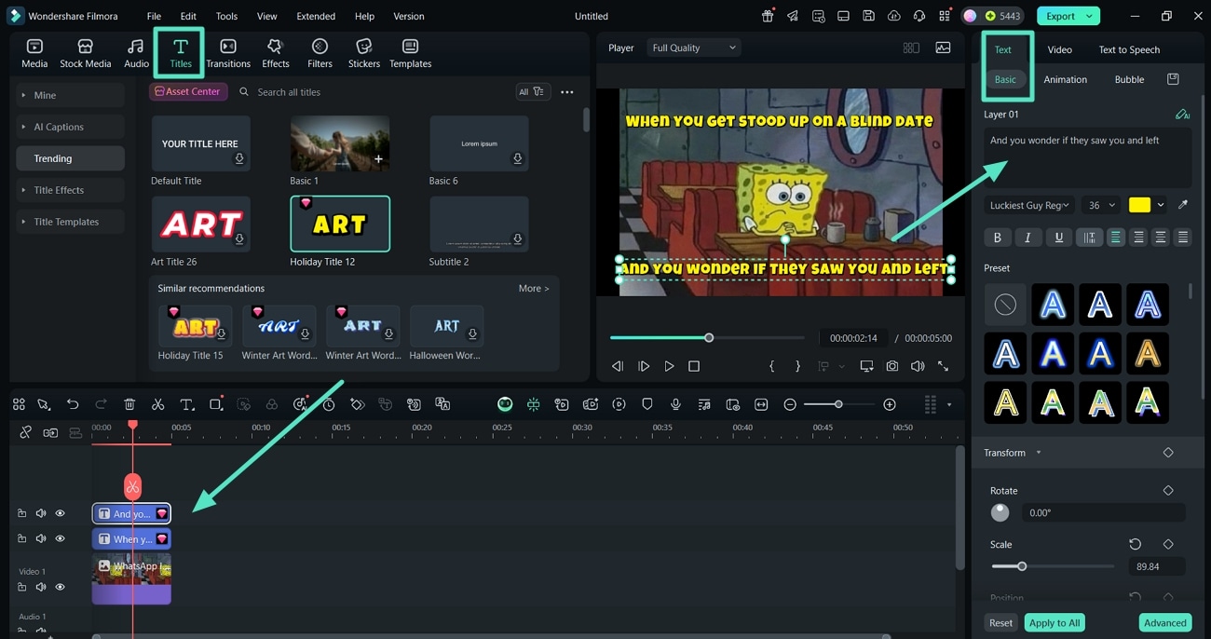
Task: Zoom out of the timeline with minus icon
Action: click(x=790, y=404)
